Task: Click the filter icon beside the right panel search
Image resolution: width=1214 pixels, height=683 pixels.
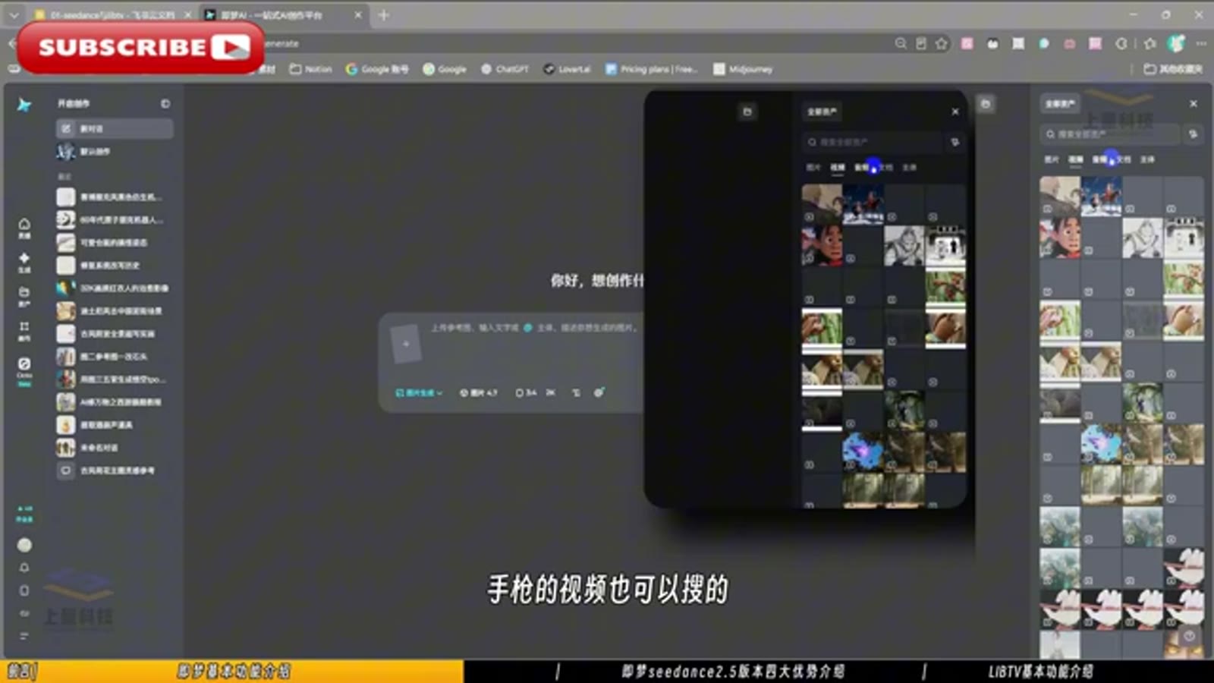Action: [1193, 134]
